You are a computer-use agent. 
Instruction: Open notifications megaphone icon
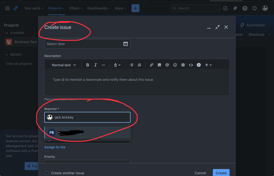[x=235, y=8]
